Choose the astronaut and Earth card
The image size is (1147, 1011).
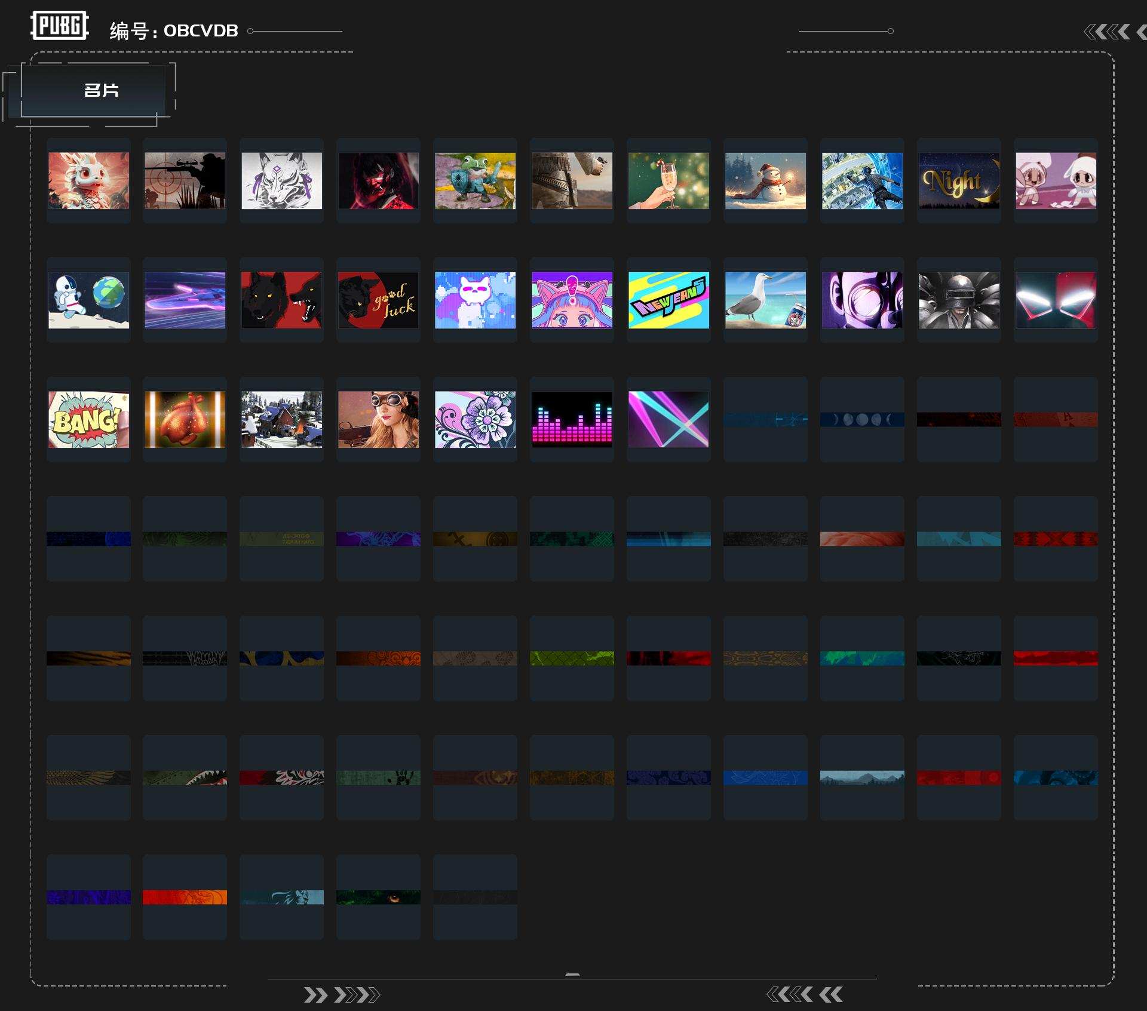(88, 300)
